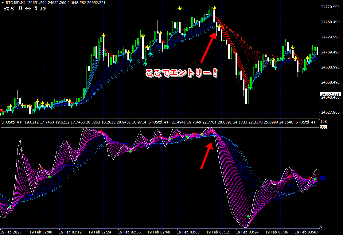
Task: Click the high price 24652.260 in header
Action: click(x=57, y=3)
